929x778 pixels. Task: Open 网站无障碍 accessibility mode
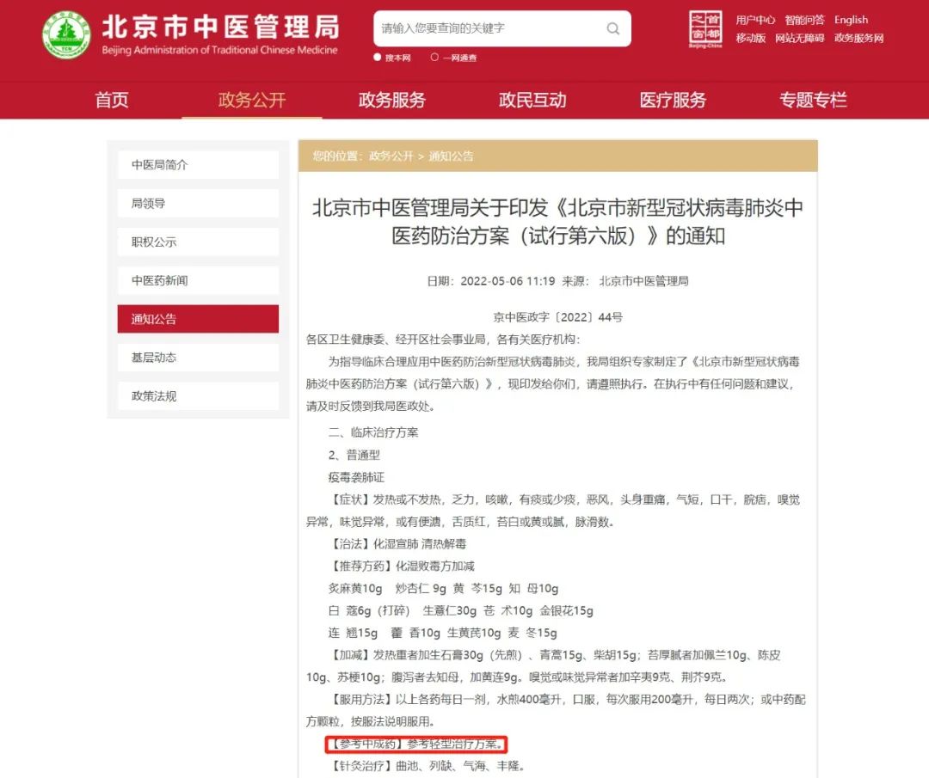pyautogui.click(x=801, y=39)
